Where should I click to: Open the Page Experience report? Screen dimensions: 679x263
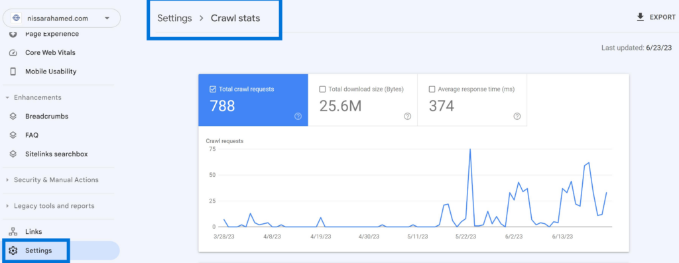click(x=52, y=34)
